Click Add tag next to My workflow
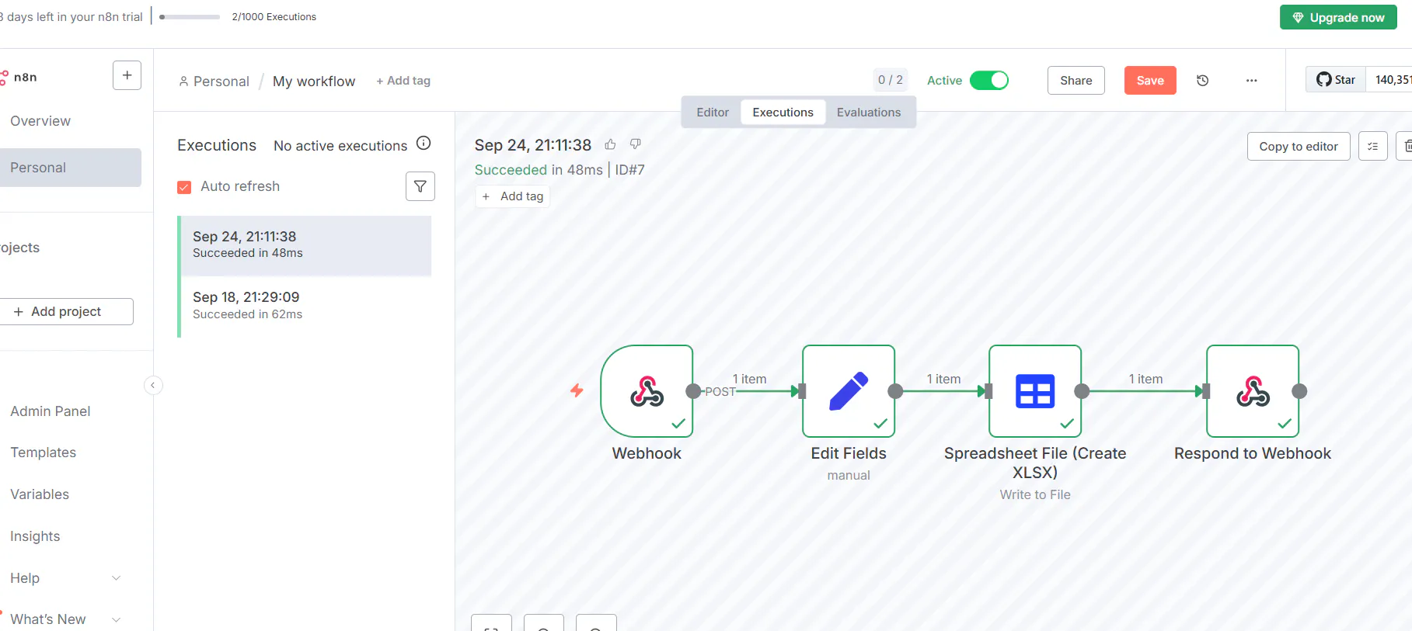Viewport: 1412px width, 631px height. pyautogui.click(x=403, y=81)
